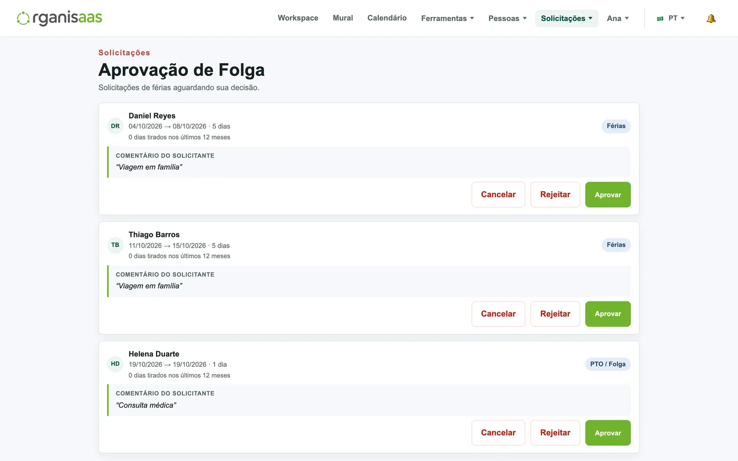The image size is (738, 461).
Task: Open Calendário in the navigation bar
Action: click(x=387, y=18)
